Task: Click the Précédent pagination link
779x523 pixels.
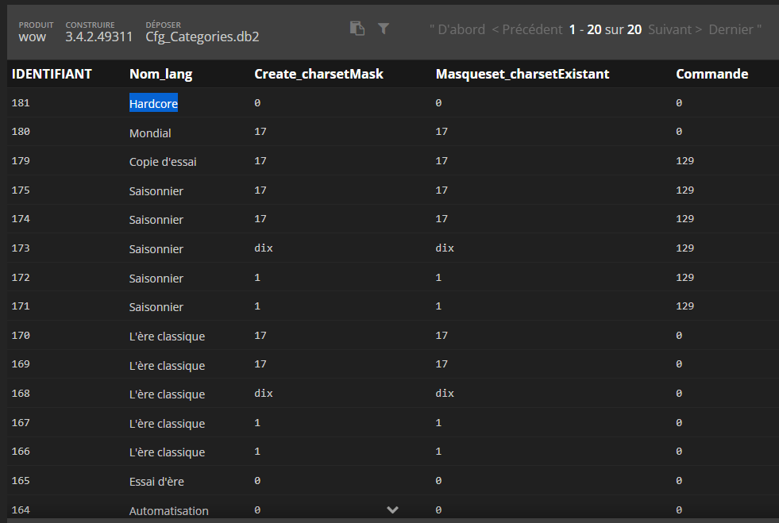Action: tap(526, 29)
